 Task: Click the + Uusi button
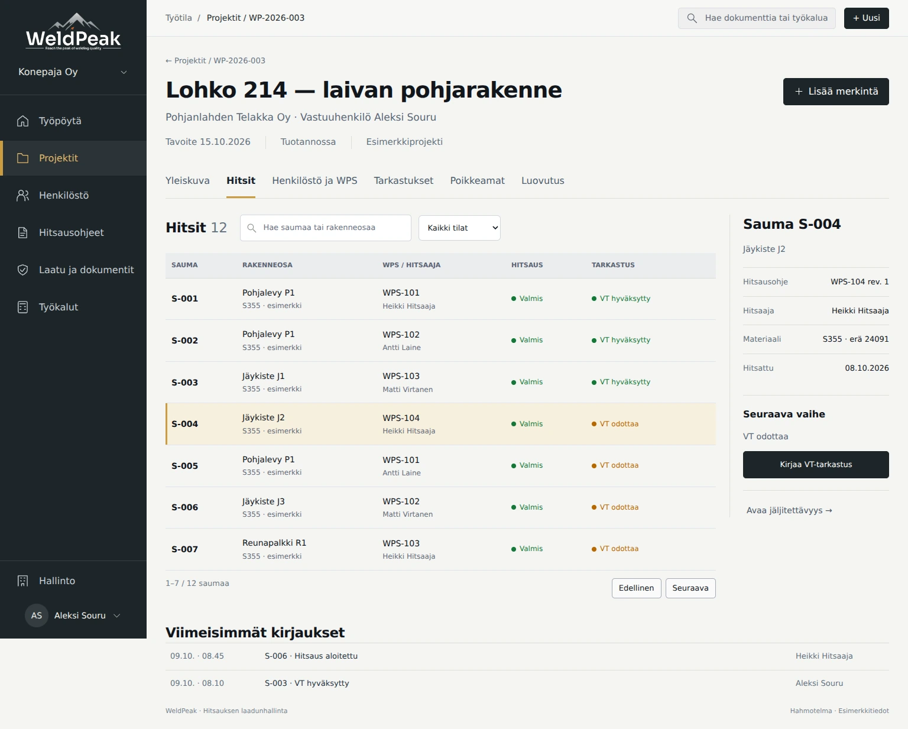coord(866,18)
